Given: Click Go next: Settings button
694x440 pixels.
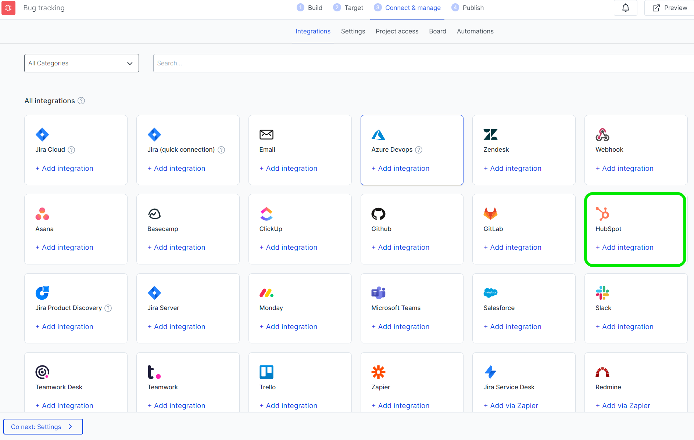Looking at the screenshot, I should coord(43,427).
